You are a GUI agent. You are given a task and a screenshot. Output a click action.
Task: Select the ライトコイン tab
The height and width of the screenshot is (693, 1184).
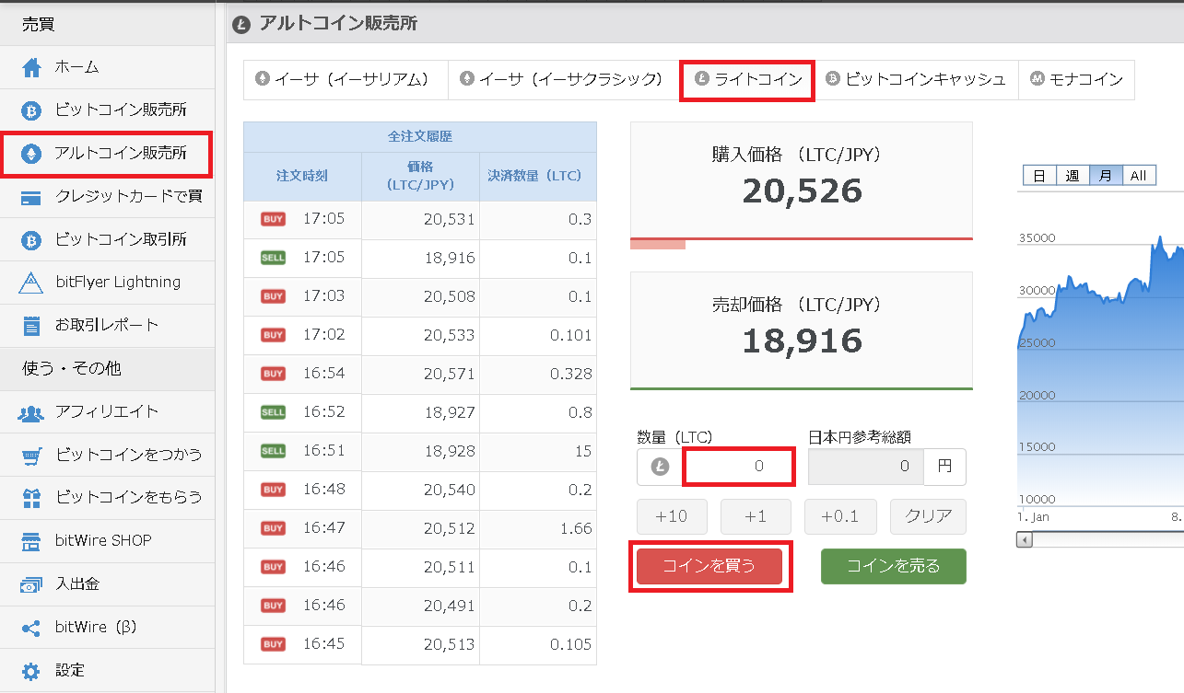click(750, 80)
